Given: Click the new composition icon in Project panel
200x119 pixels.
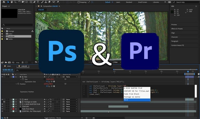Looking at the screenshot, I should pos(9,62).
